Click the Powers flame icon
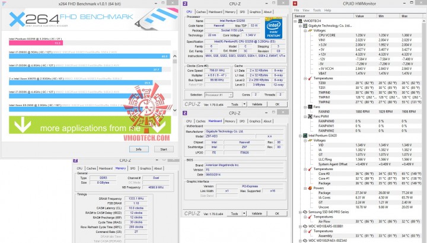Screen dimensions: 427x243 coord(310,188)
